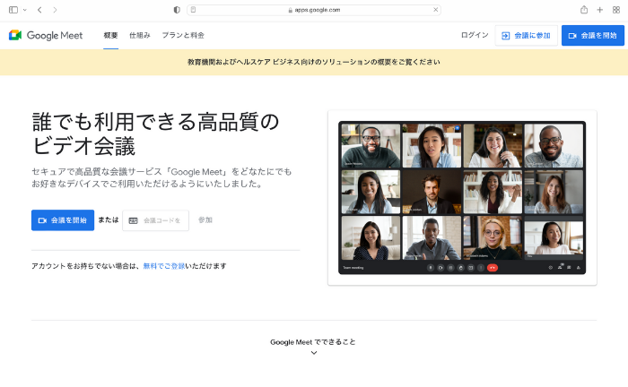
Task: Click blue 会議を開始 button in header
Action: (x=593, y=36)
